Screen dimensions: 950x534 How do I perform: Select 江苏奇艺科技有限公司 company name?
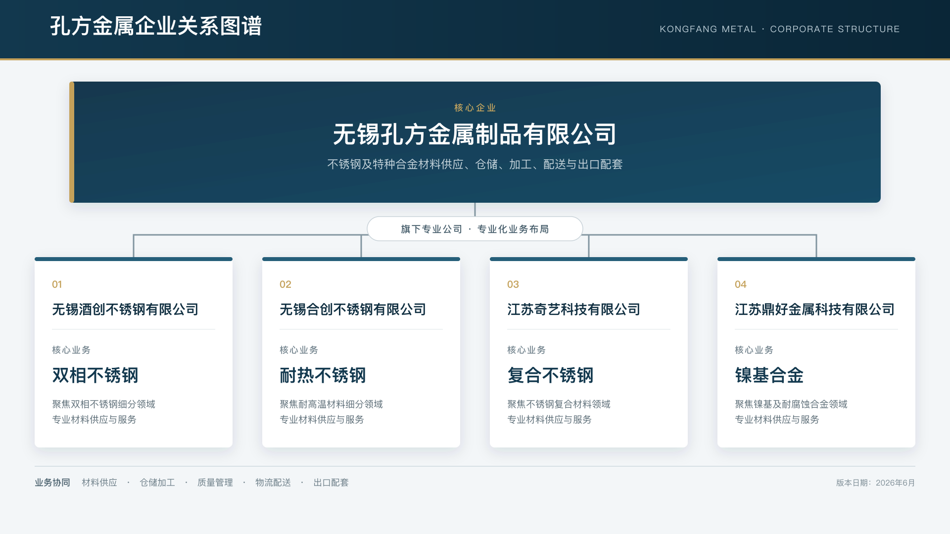tap(574, 310)
